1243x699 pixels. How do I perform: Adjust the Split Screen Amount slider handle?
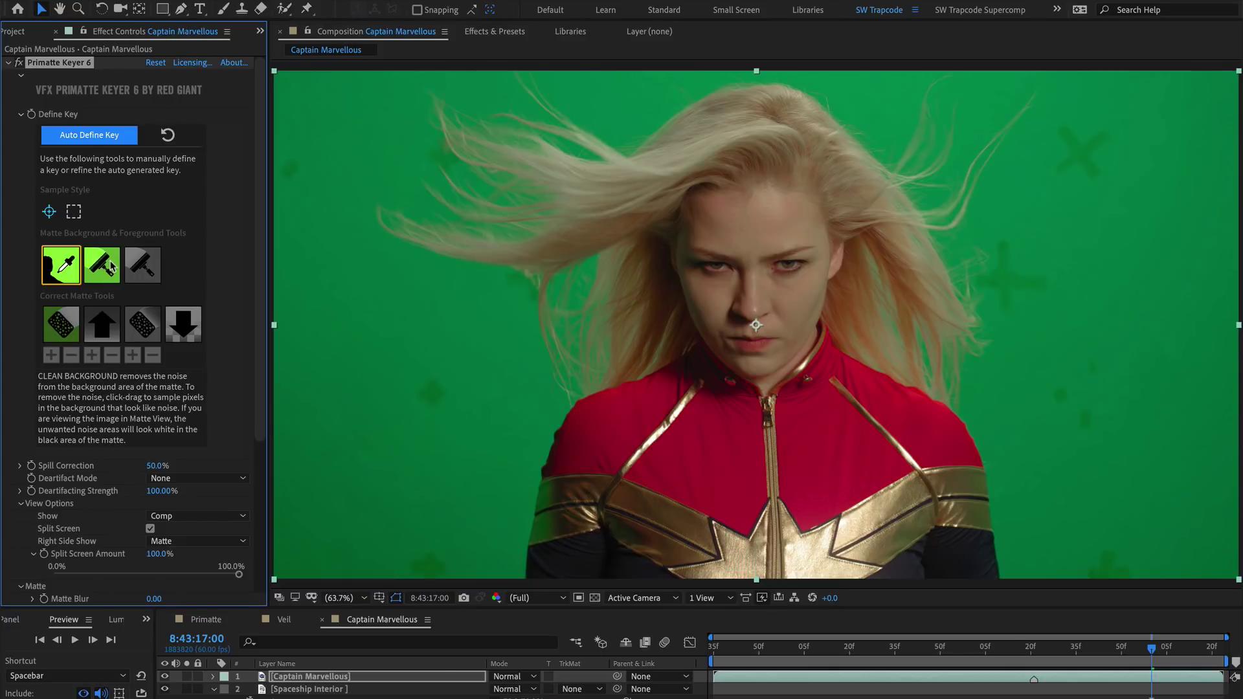[x=239, y=574]
